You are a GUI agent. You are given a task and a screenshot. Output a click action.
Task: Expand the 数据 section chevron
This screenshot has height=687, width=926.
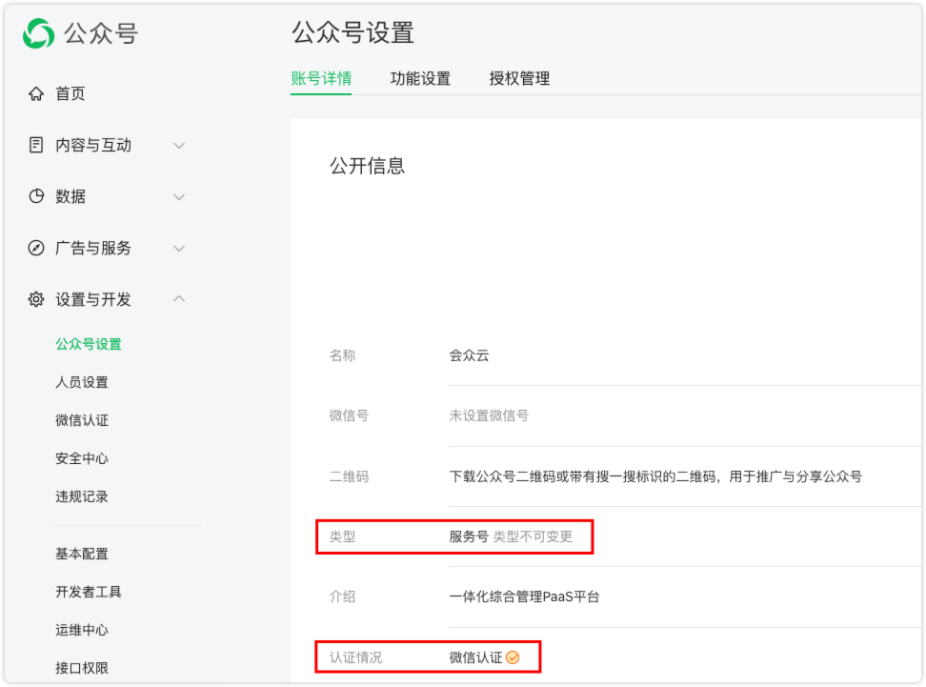point(178,196)
